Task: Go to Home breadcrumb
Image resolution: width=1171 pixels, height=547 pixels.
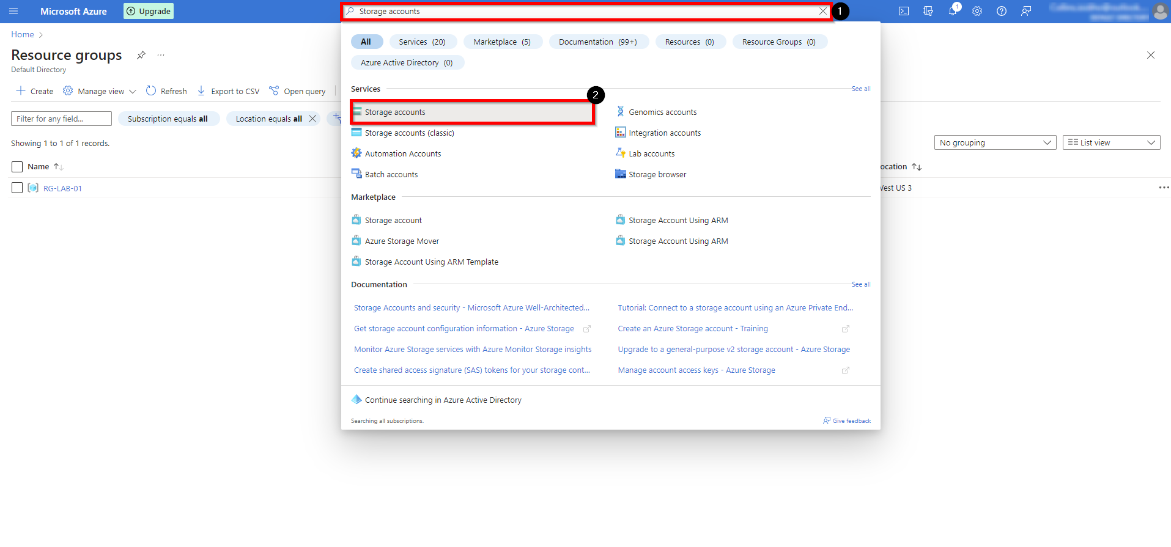Action: (x=23, y=34)
